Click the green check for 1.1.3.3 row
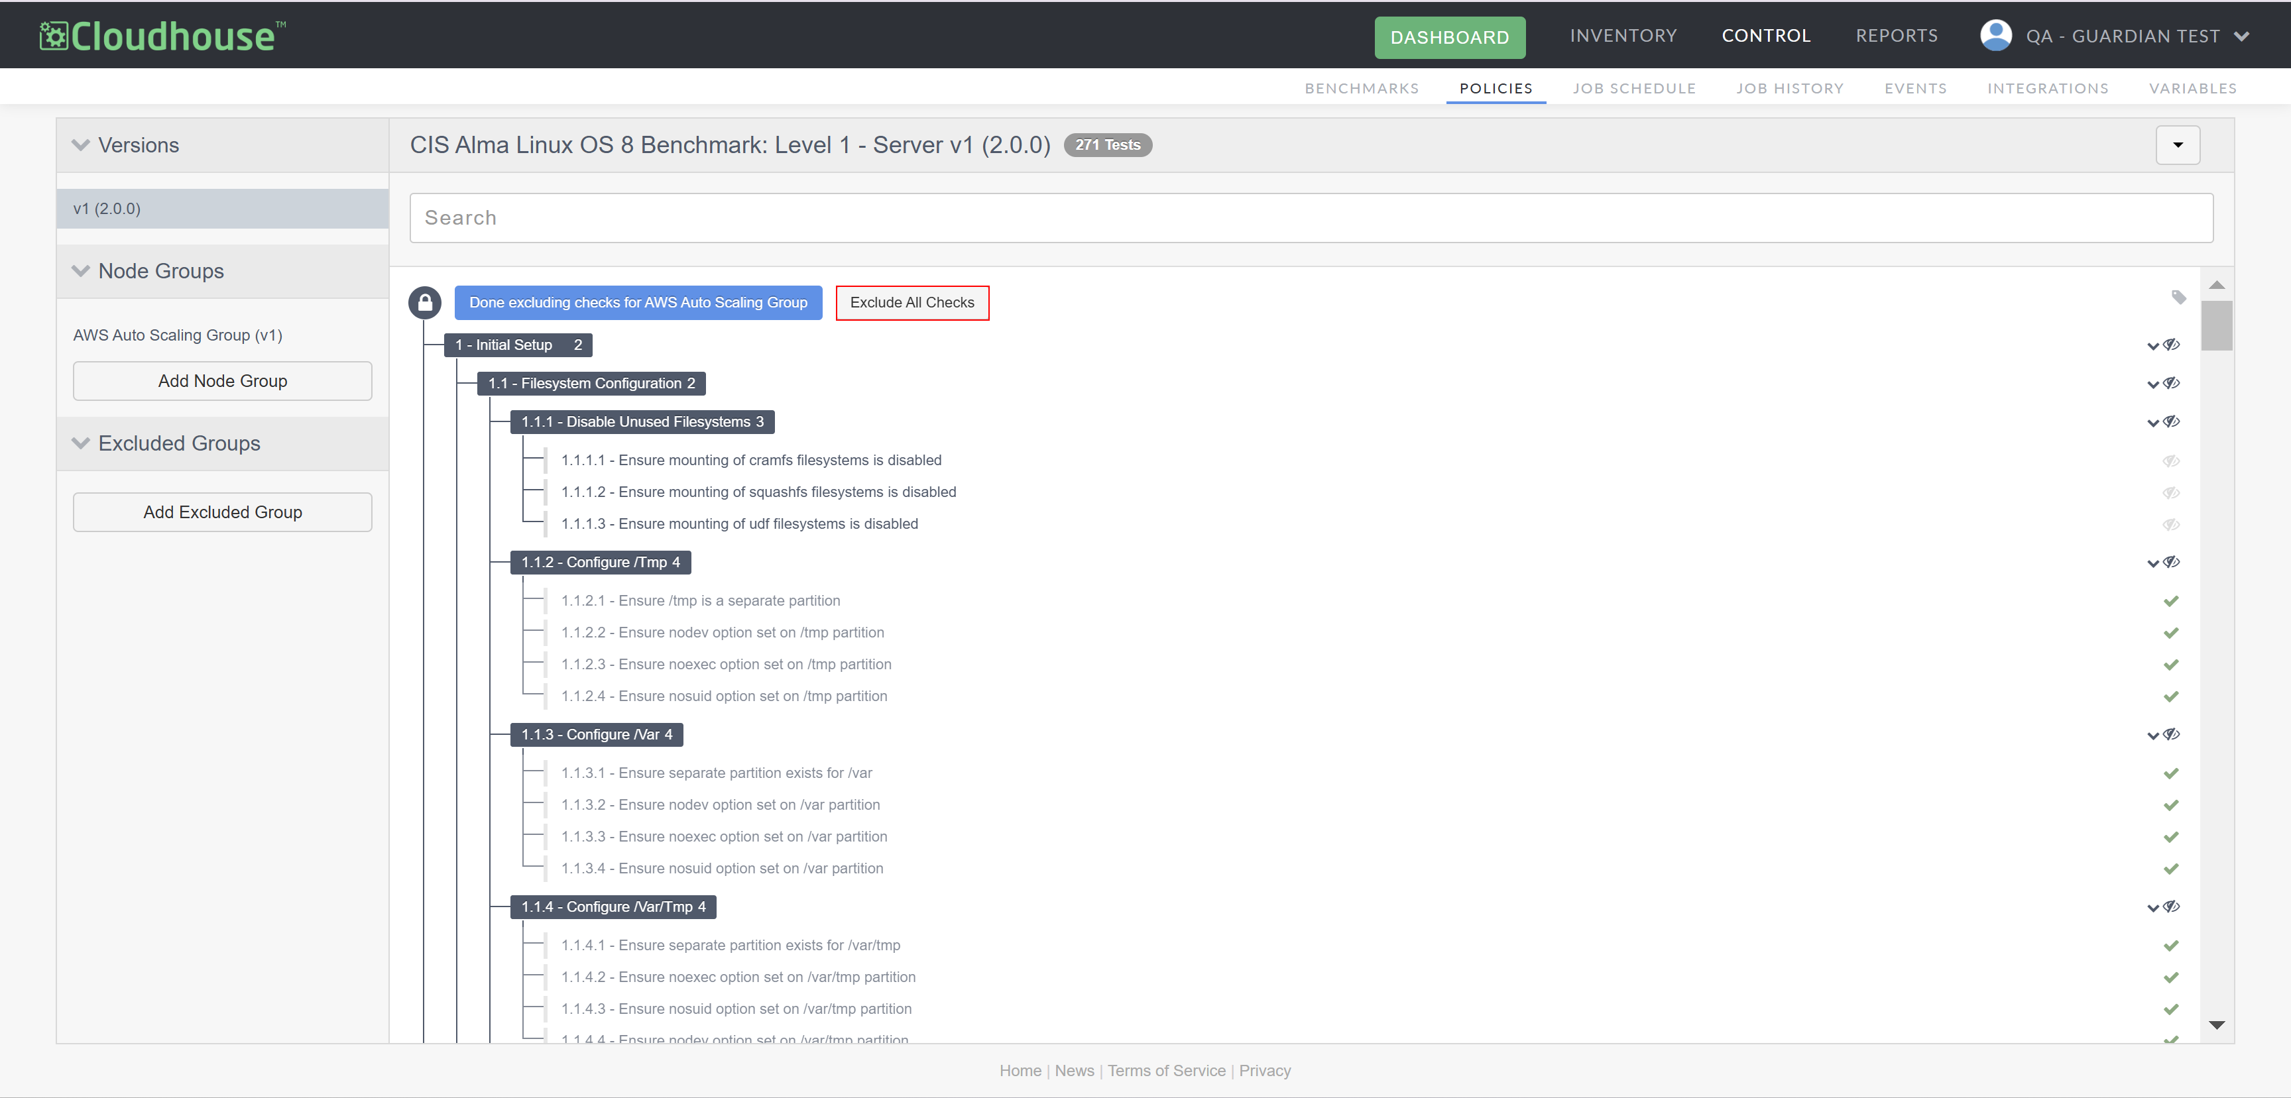2291x1098 pixels. [2171, 838]
